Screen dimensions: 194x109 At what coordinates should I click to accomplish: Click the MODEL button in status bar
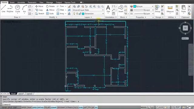pos(144,107)
